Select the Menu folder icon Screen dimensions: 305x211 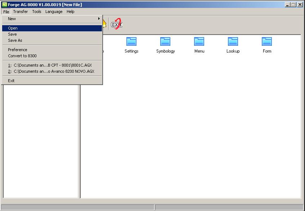coord(199,41)
